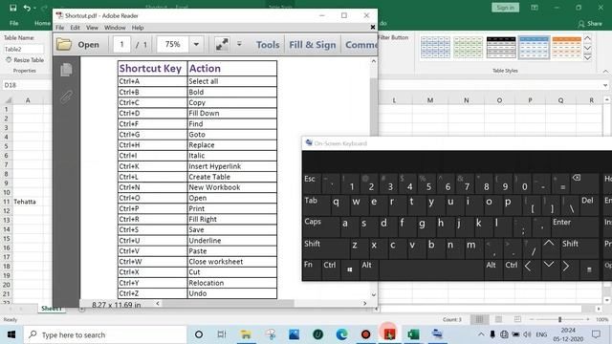The height and width of the screenshot is (344, 612).
Task: Open File Explorer from the taskbar
Action: (246, 334)
